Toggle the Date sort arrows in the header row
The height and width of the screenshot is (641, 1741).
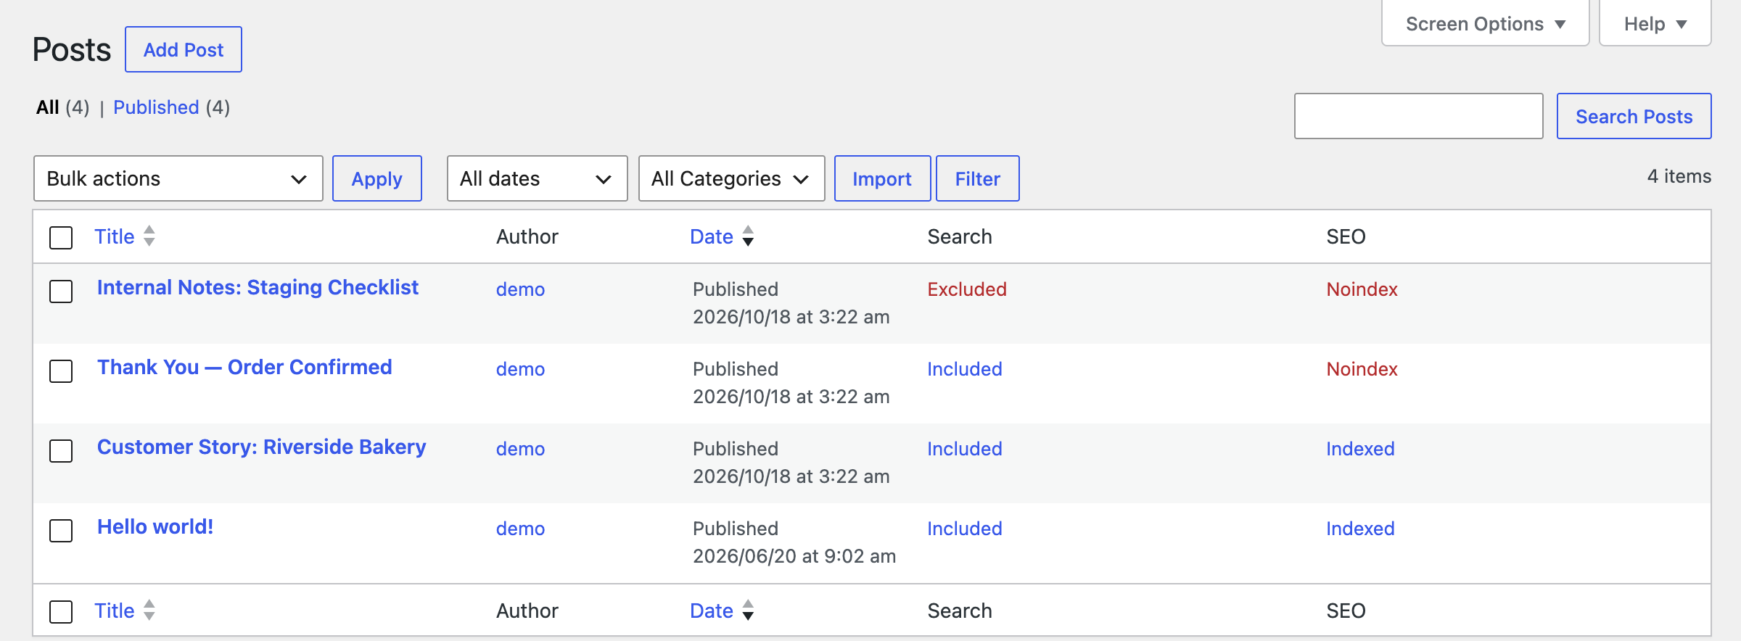(x=748, y=236)
